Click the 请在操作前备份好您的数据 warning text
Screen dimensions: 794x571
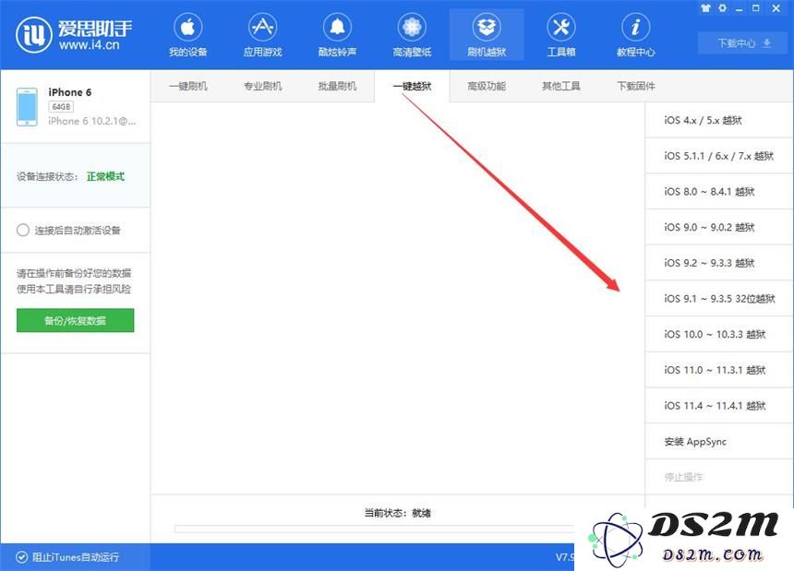[x=74, y=273]
